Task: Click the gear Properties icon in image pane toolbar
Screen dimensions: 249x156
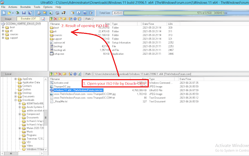Action: tap(75, 19)
